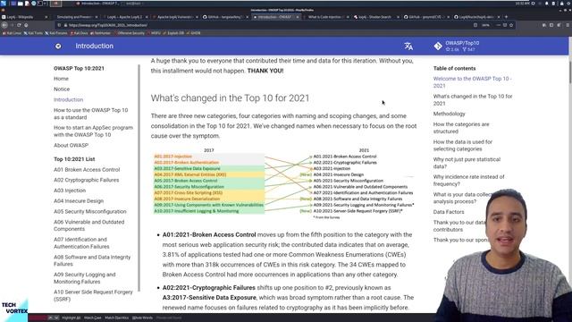The height and width of the screenshot is (322, 572).
Task: Open the Kali Forums bookmark
Action: click(x=56, y=33)
